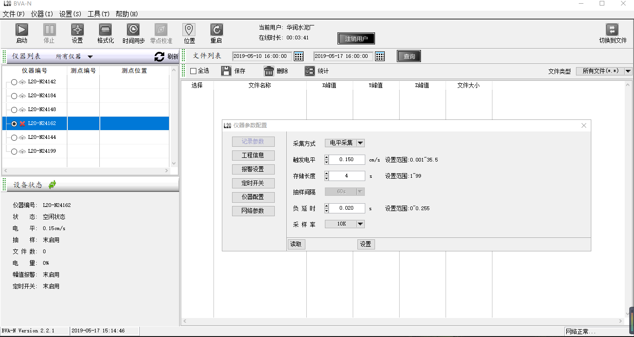The image size is (634, 337).
Task: Click the 格式化 format icon
Action: [105, 30]
